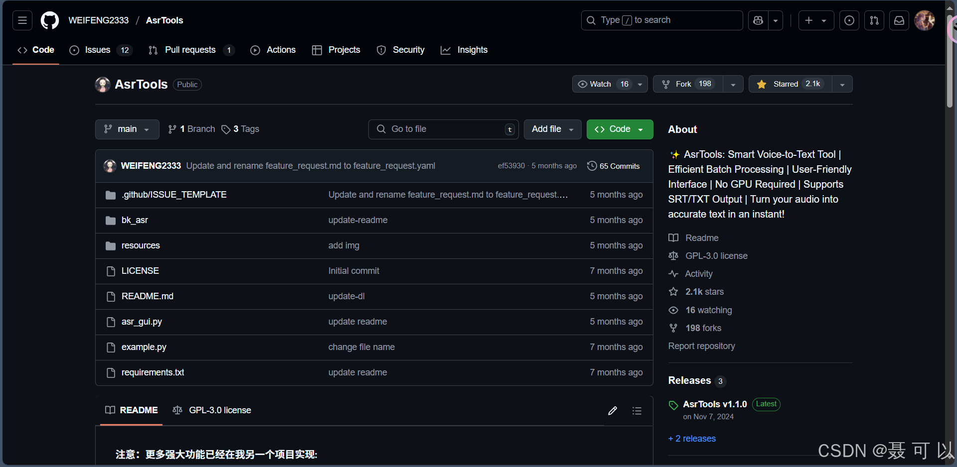Screen dimensions: 957x467
Task: Open the Code tab
Action: [36, 50]
